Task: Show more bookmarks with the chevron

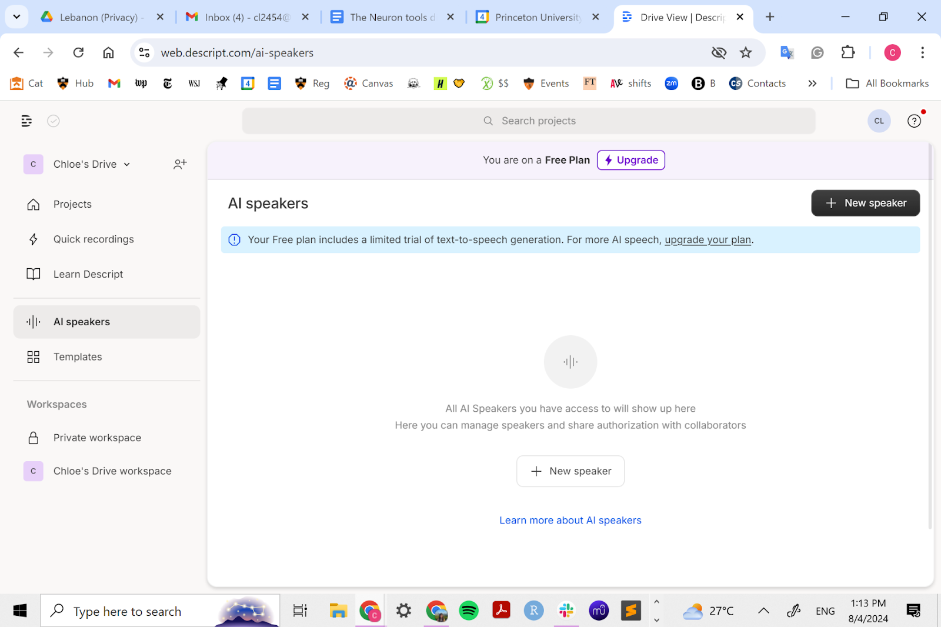Action: (812, 84)
